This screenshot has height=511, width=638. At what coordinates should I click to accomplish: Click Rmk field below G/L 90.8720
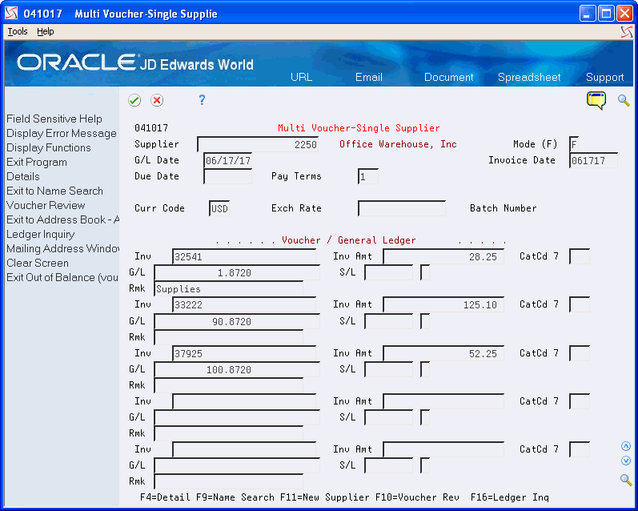tap(228, 337)
